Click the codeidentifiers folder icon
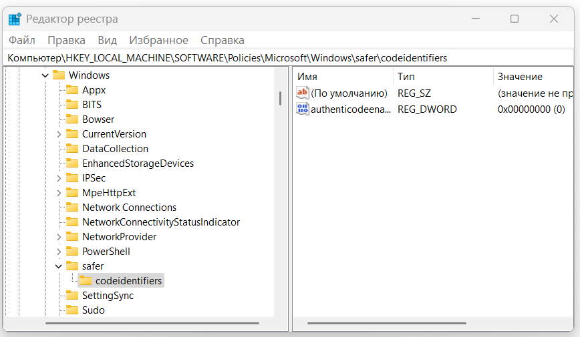 [x=86, y=280]
